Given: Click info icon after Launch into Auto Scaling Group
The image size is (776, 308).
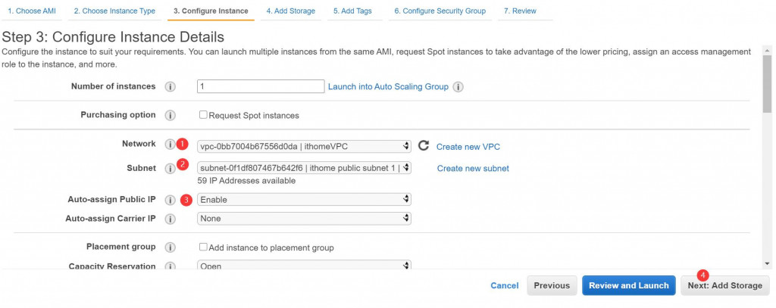Looking at the screenshot, I should pyautogui.click(x=458, y=87).
